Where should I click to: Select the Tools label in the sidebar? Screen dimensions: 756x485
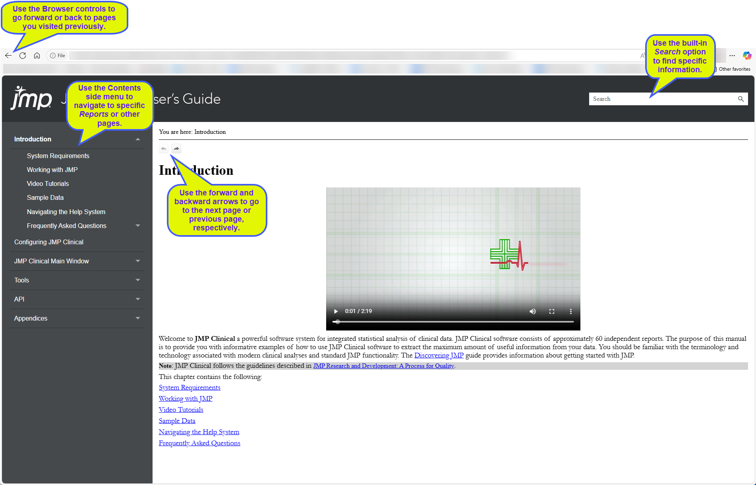pos(21,280)
